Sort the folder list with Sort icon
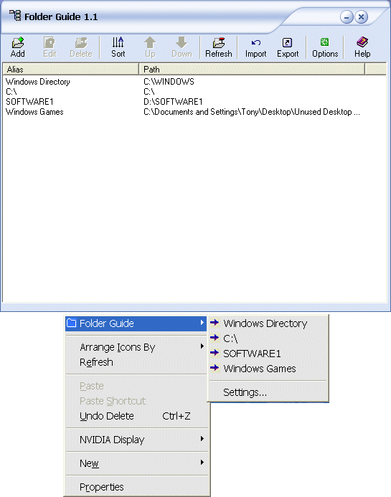 [118, 47]
